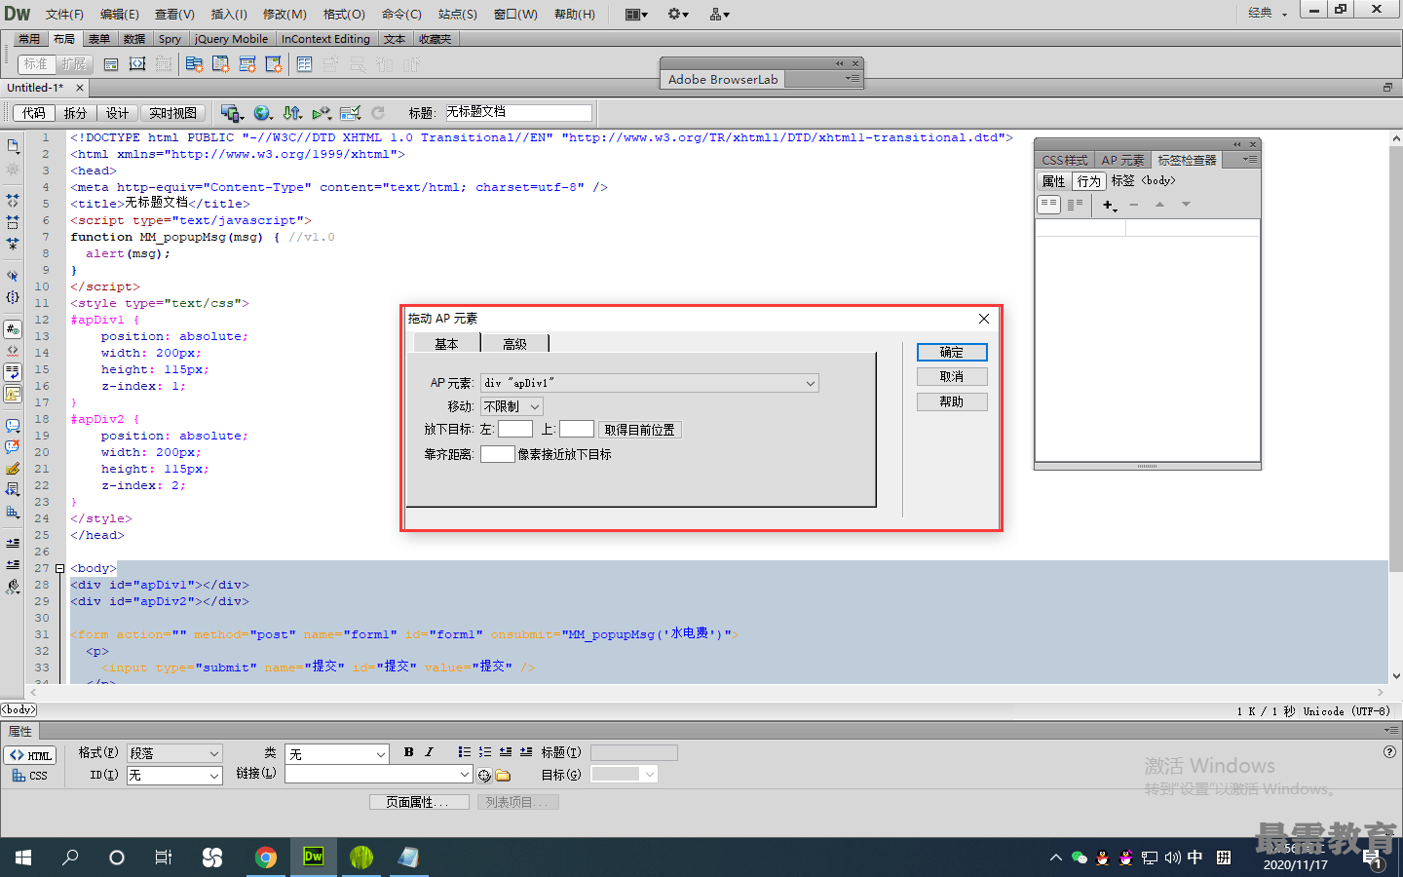Click Point to File target icon

click(x=484, y=776)
